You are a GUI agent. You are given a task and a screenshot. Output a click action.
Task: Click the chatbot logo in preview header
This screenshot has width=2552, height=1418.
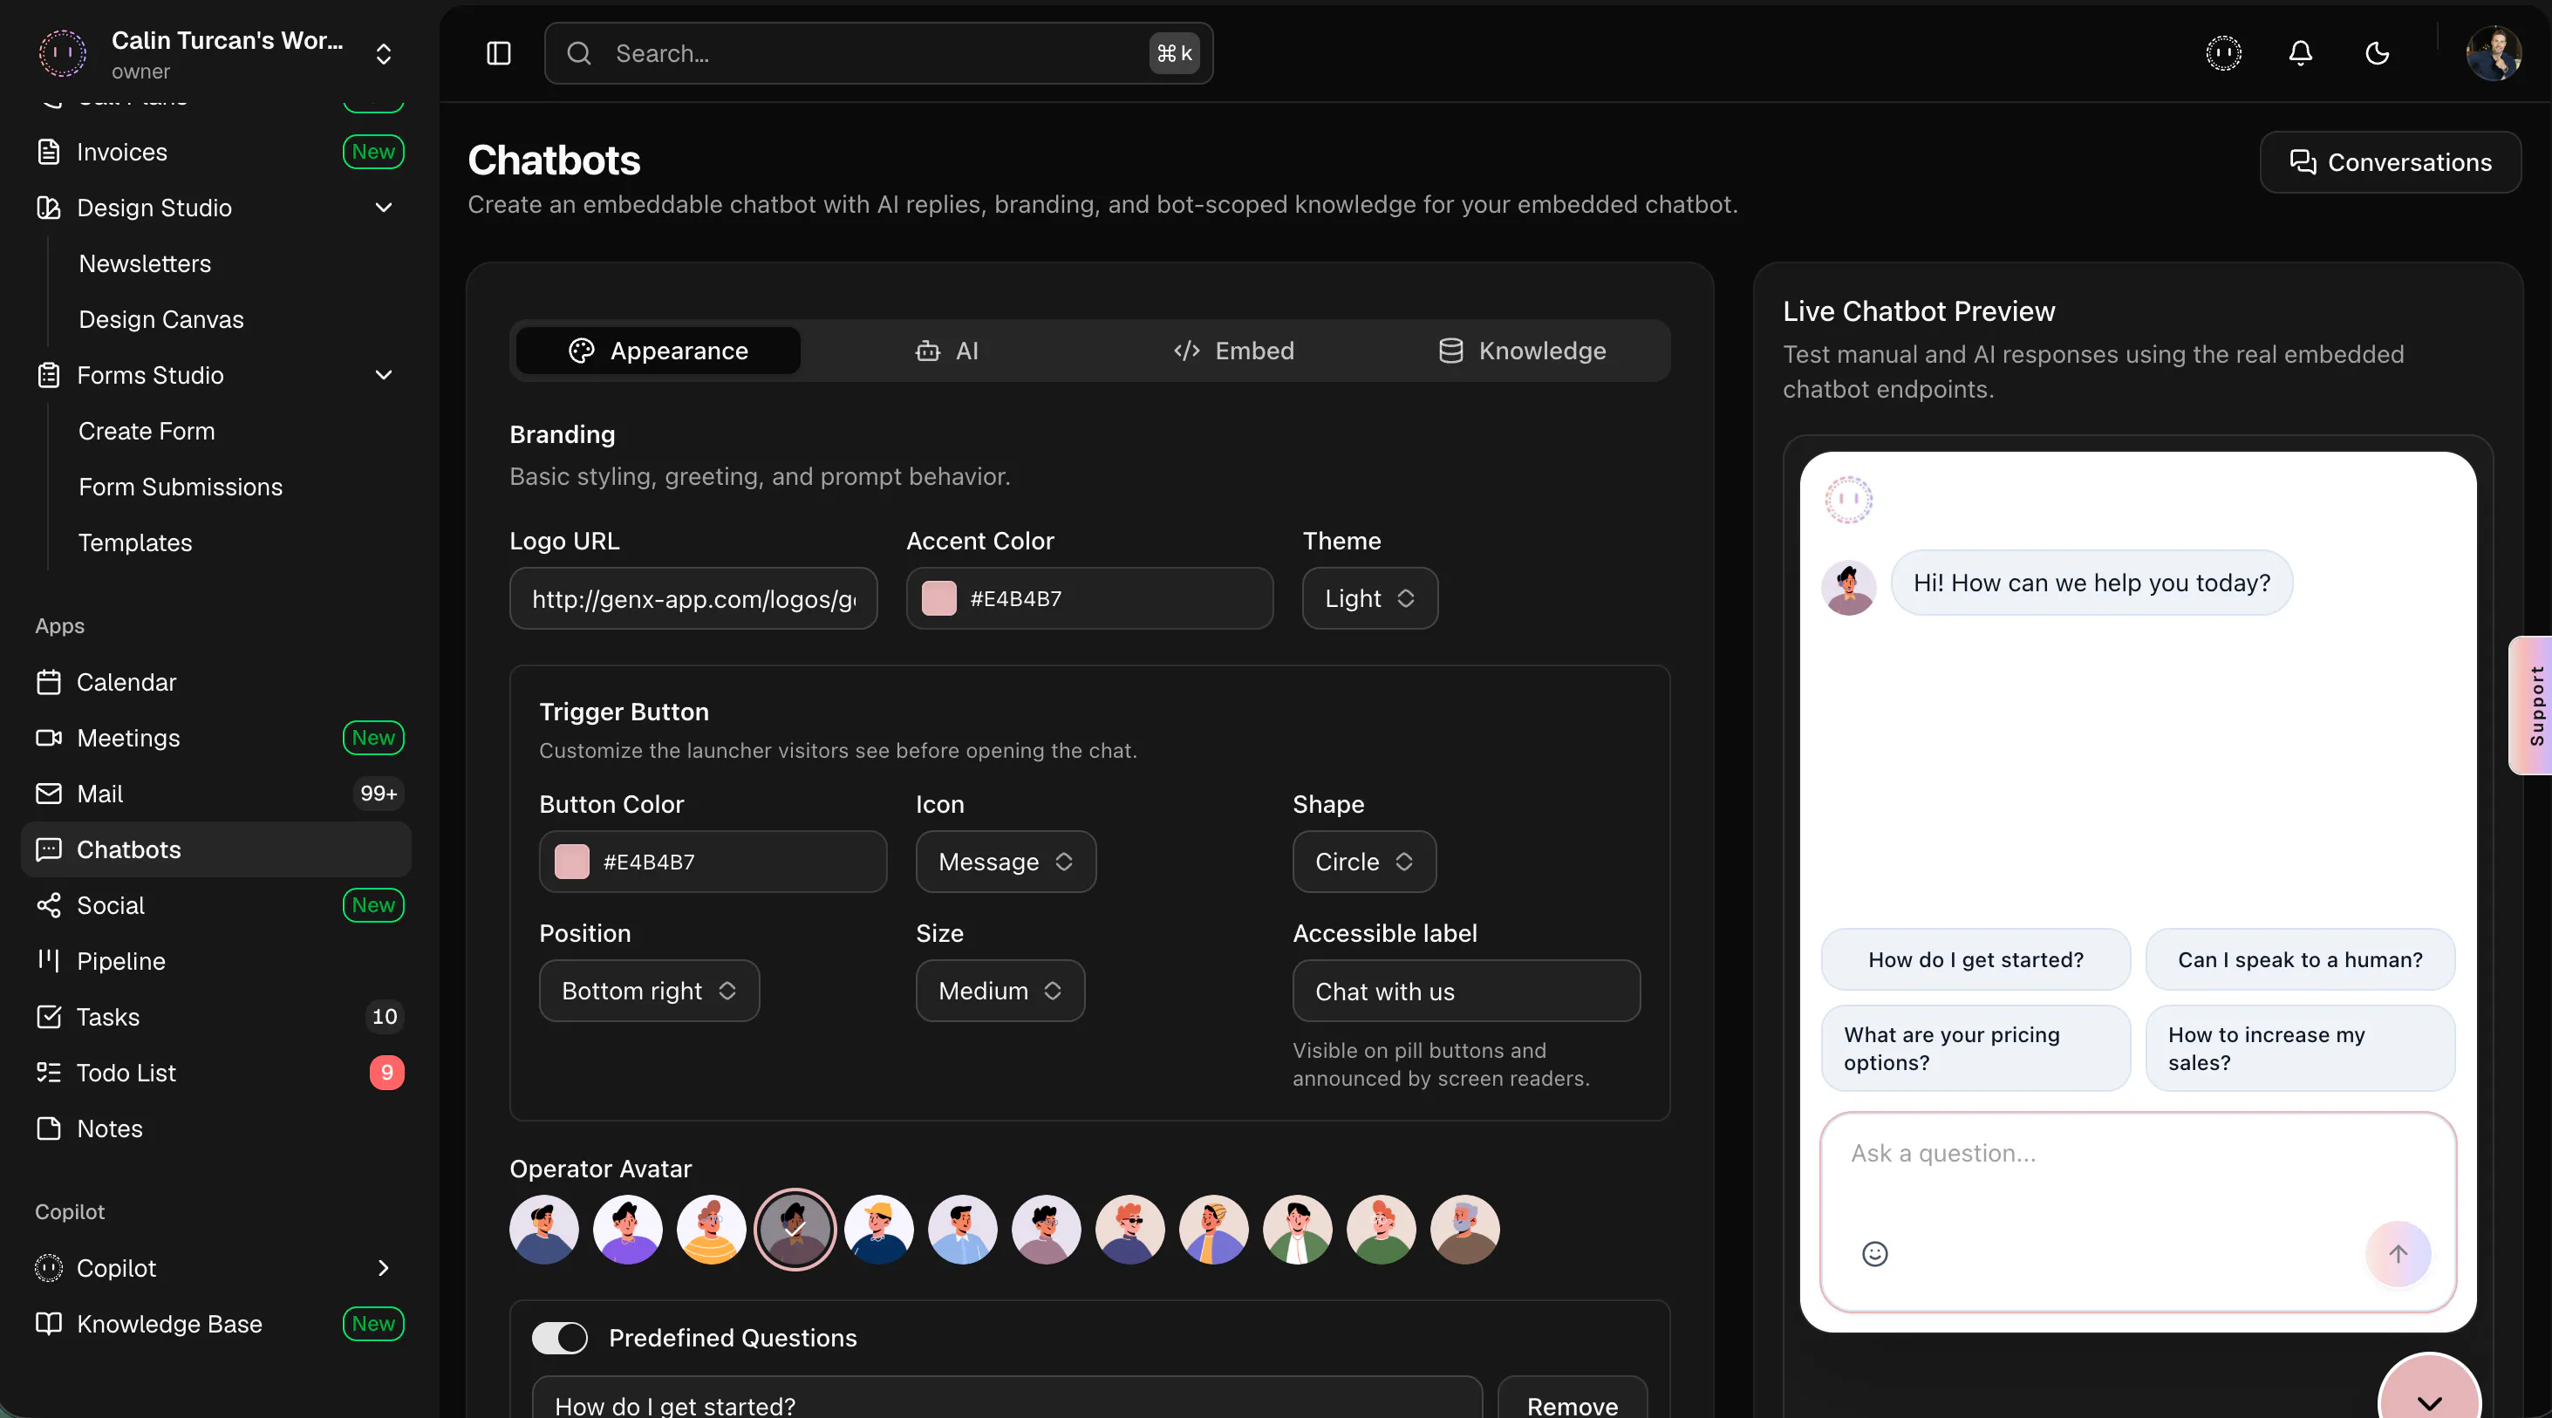point(1849,500)
